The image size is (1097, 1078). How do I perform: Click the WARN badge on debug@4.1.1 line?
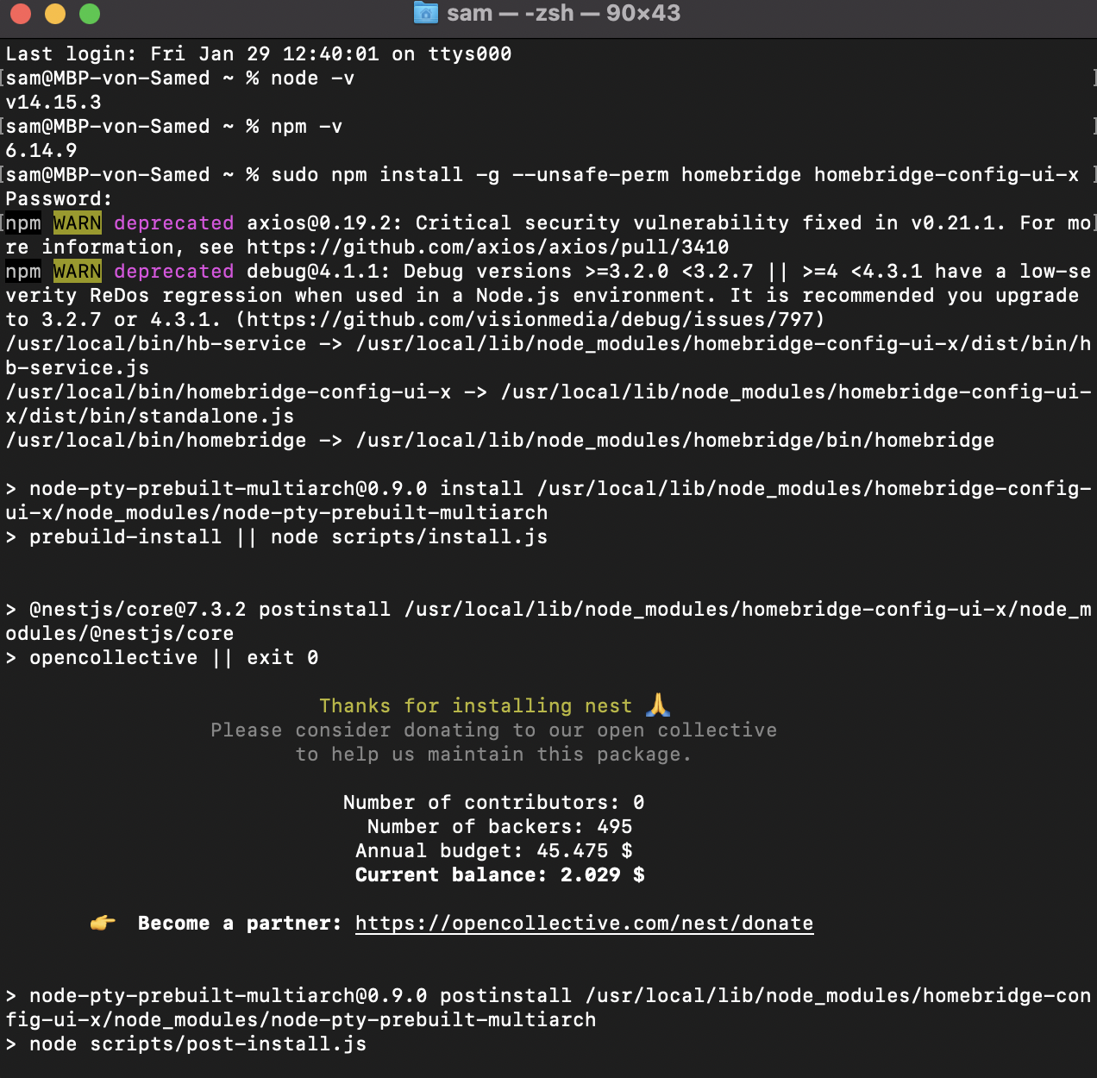click(x=78, y=271)
